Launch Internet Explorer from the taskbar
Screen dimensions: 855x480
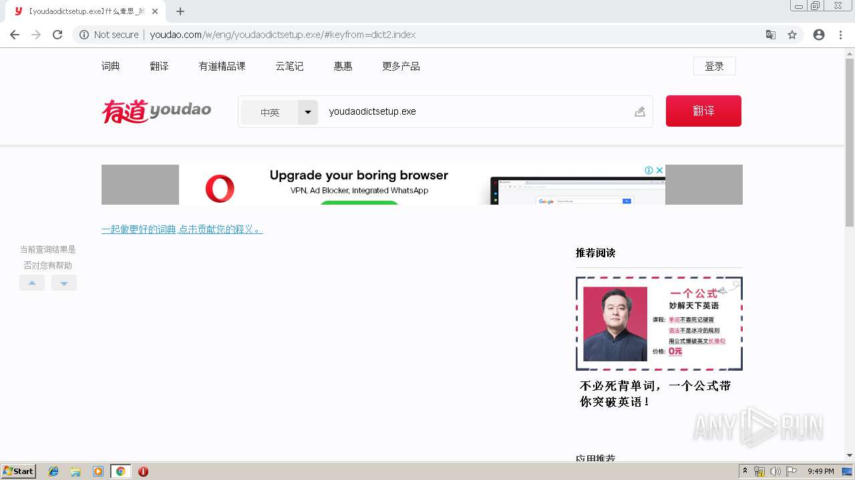coord(53,471)
